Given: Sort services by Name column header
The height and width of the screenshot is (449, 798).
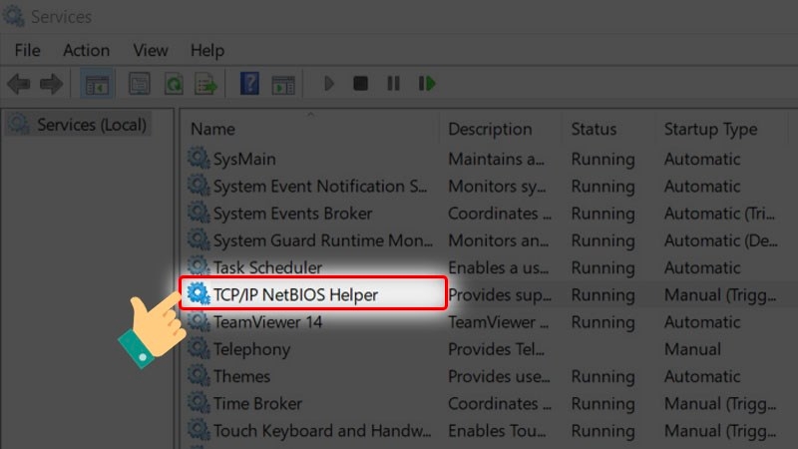Looking at the screenshot, I should pos(212,130).
